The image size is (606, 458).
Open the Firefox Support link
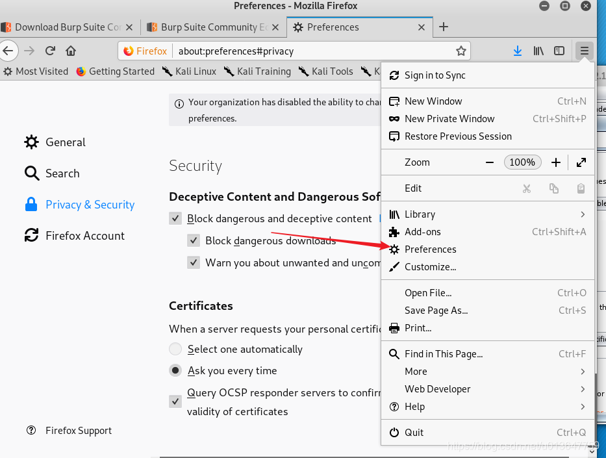[69, 431]
